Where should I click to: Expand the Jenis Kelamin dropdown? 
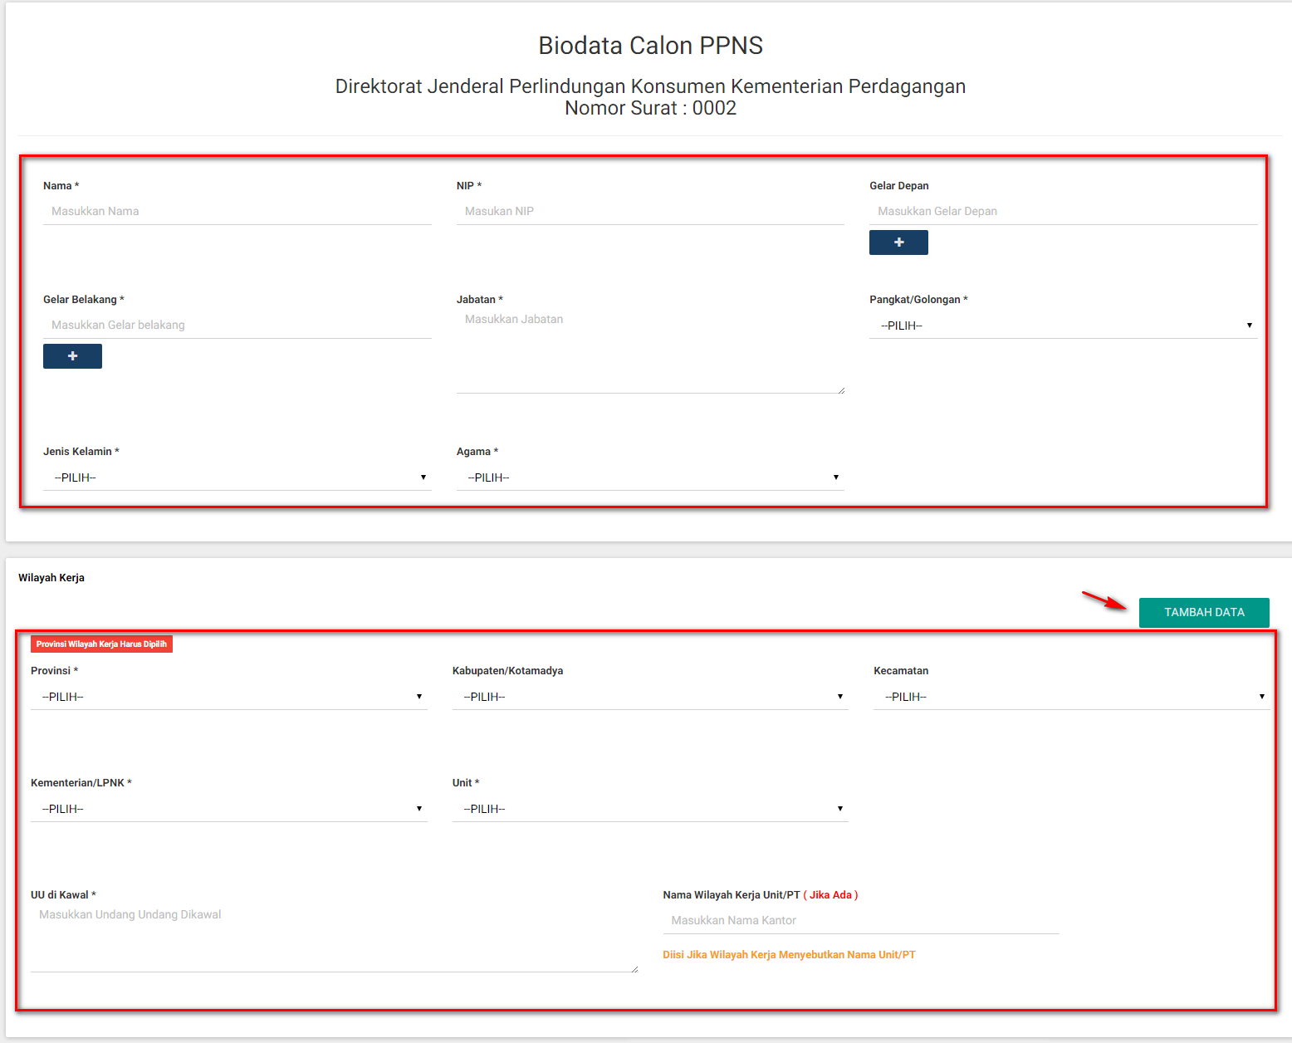tap(237, 477)
